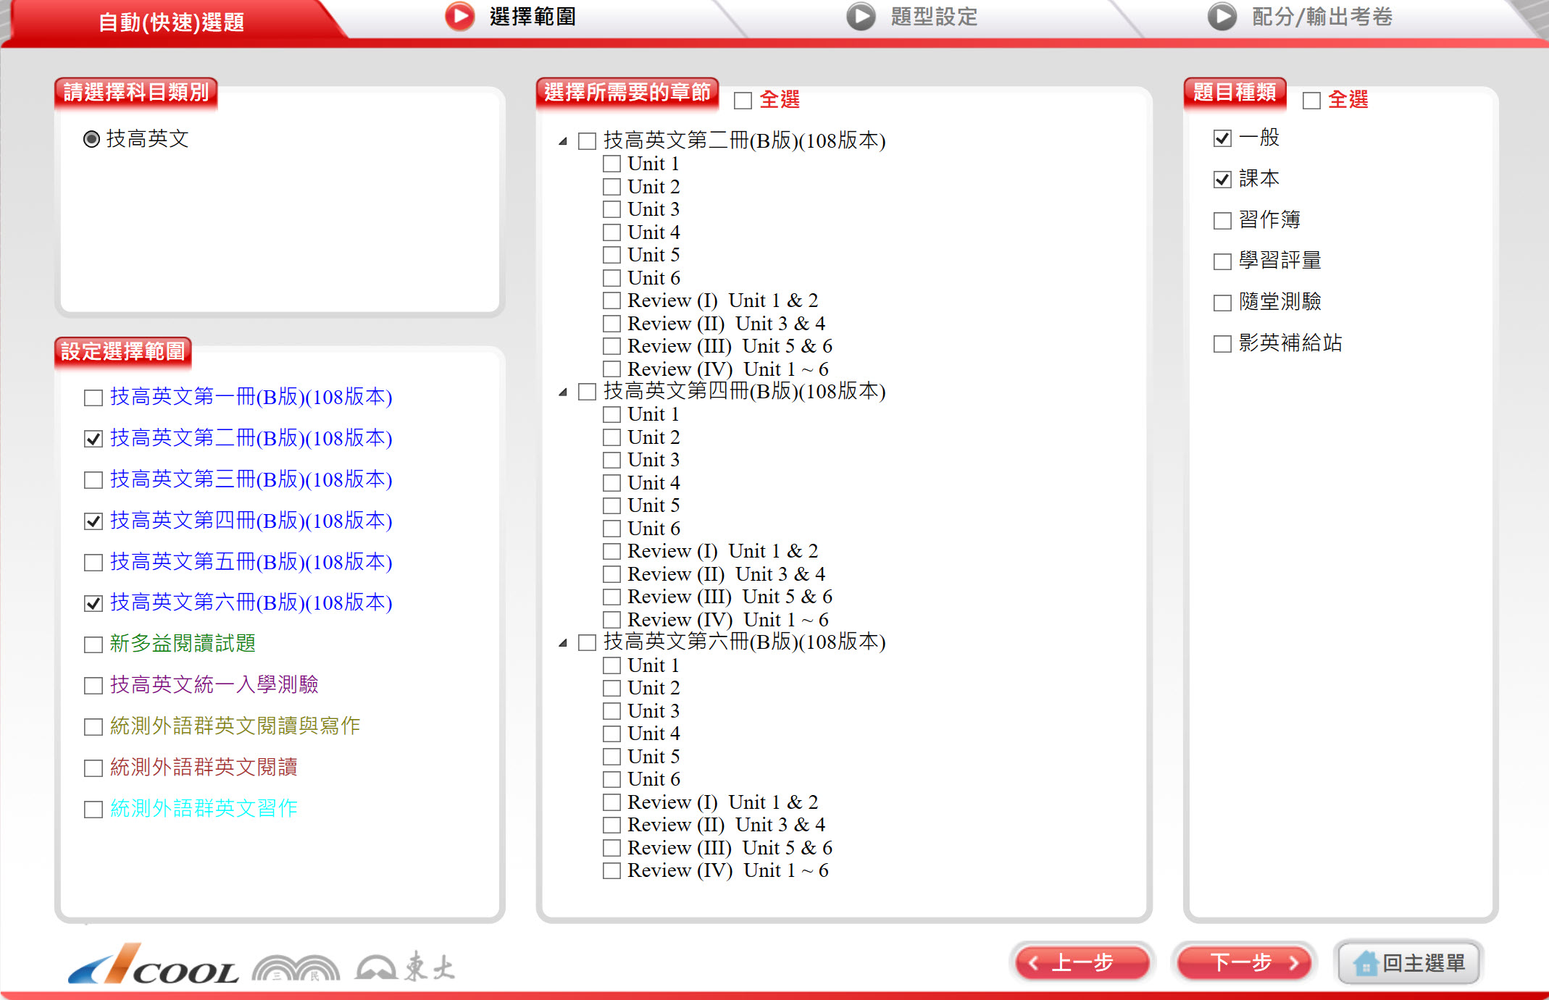Collapse the 技高英文第四冊 chapter tree
Image resolution: width=1549 pixels, height=1000 pixels.
pos(563,392)
